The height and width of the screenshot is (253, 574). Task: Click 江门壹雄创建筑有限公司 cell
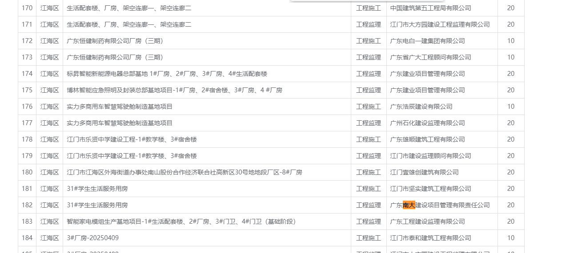point(424,172)
